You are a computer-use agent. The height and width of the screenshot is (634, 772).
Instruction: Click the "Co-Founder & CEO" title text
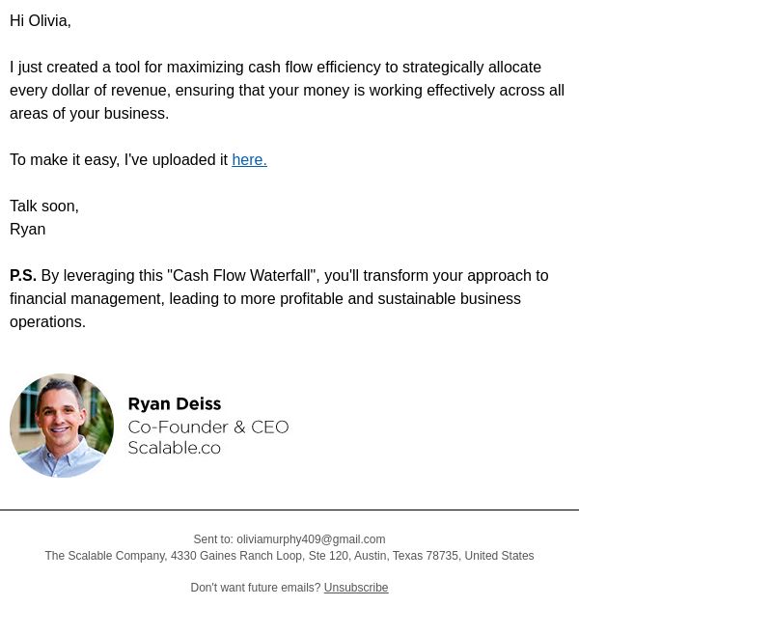(x=208, y=427)
